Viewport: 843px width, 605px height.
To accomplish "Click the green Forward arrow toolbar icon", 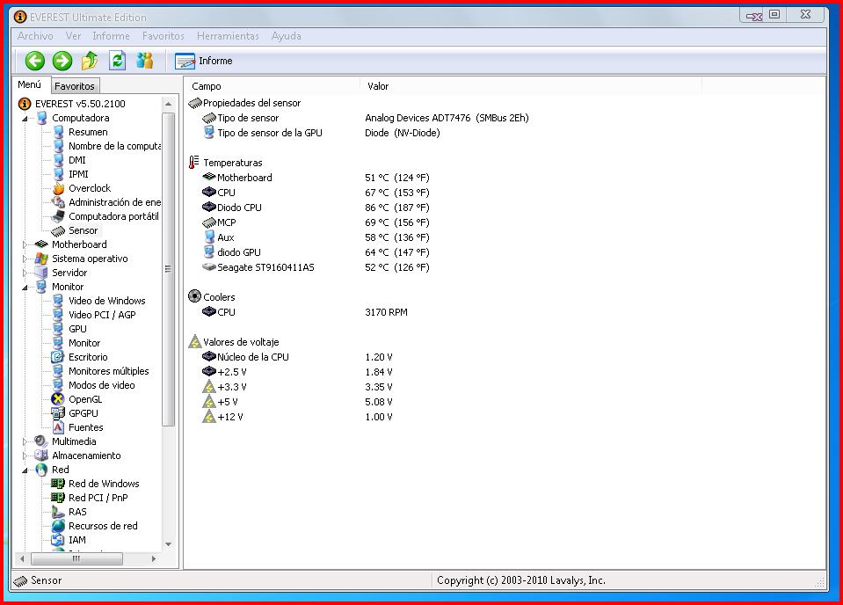I will [62, 61].
